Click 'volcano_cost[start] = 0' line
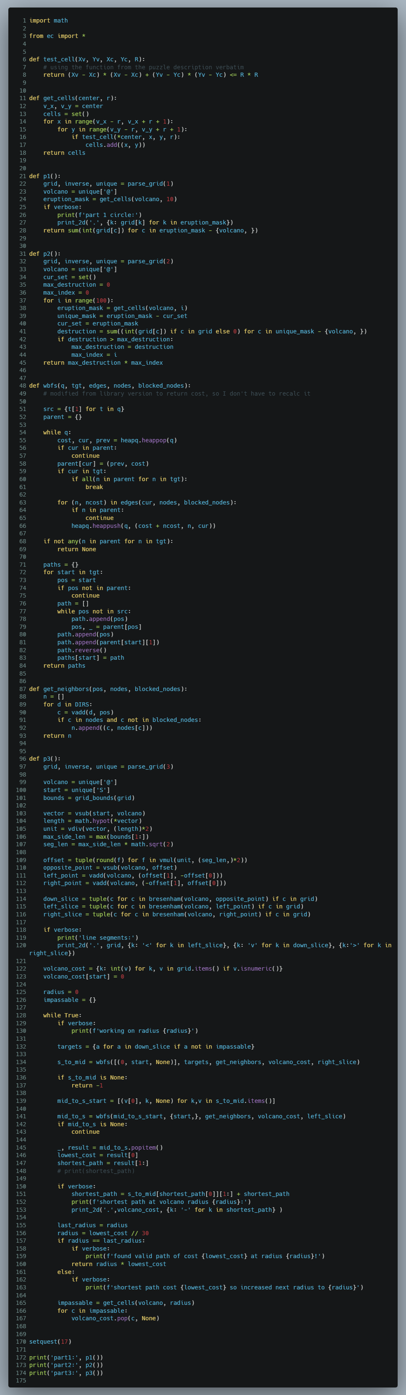 pyautogui.click(x=83, y=976)
